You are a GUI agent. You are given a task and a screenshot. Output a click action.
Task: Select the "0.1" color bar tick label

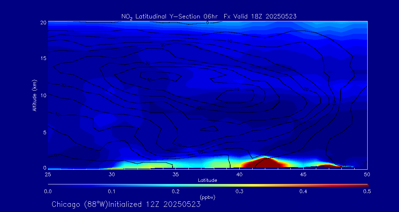[112, 191]
